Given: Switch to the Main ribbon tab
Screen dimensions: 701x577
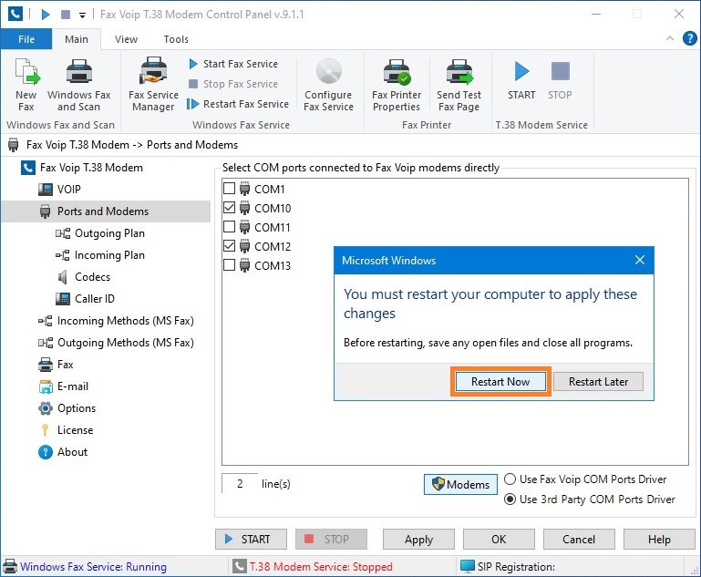Looking at the screenshot, I should coord(77,39).
